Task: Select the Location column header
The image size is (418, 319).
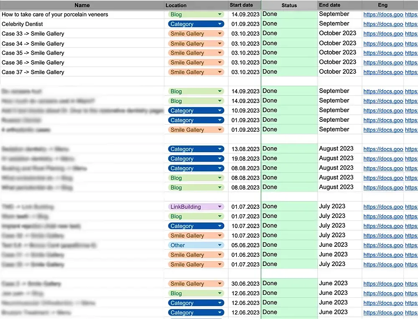Action: pyautogui.click(x=176, y=5)
